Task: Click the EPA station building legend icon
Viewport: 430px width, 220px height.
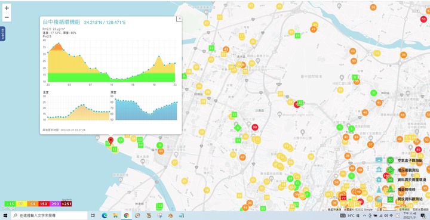Action: click(379, 170)
